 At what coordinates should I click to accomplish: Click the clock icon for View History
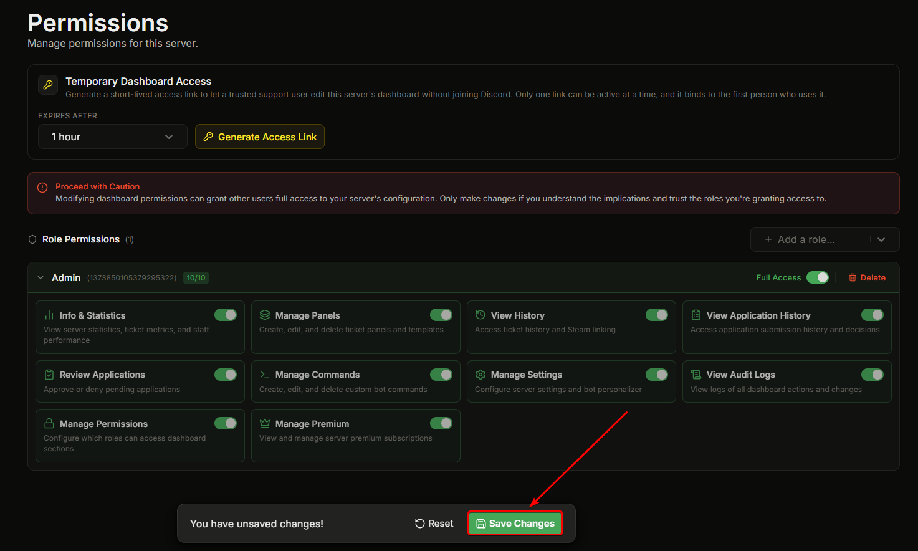tap(481, 315)
